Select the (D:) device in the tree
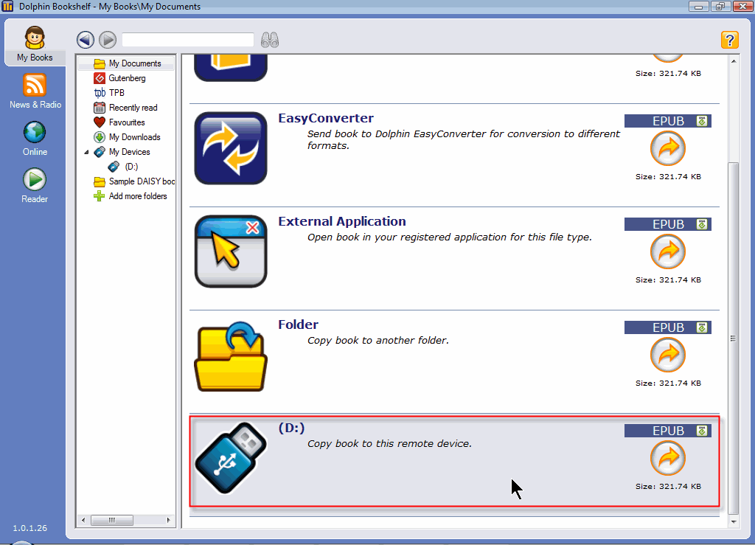Image resolution: width=755 pixels, height=545 pixels. [x=131, y=167]
